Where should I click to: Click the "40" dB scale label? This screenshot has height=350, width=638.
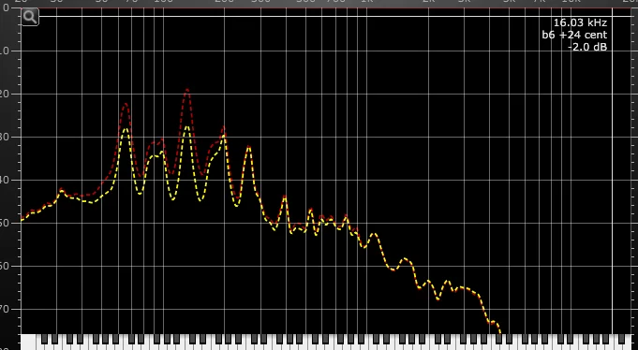tap(4, 180)
